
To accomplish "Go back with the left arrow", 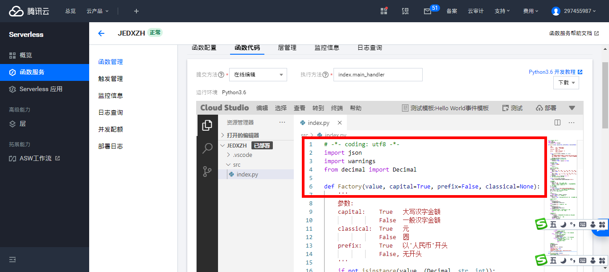I will pos(101,33).
